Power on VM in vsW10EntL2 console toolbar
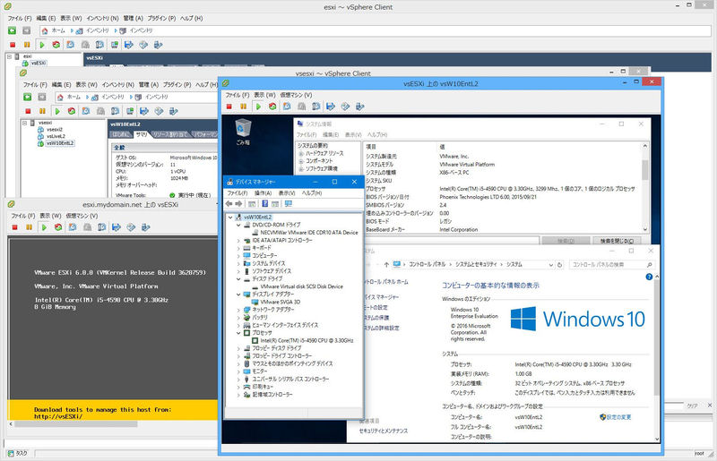The height and width of the screenshot is (461, 717). [258, 107]
